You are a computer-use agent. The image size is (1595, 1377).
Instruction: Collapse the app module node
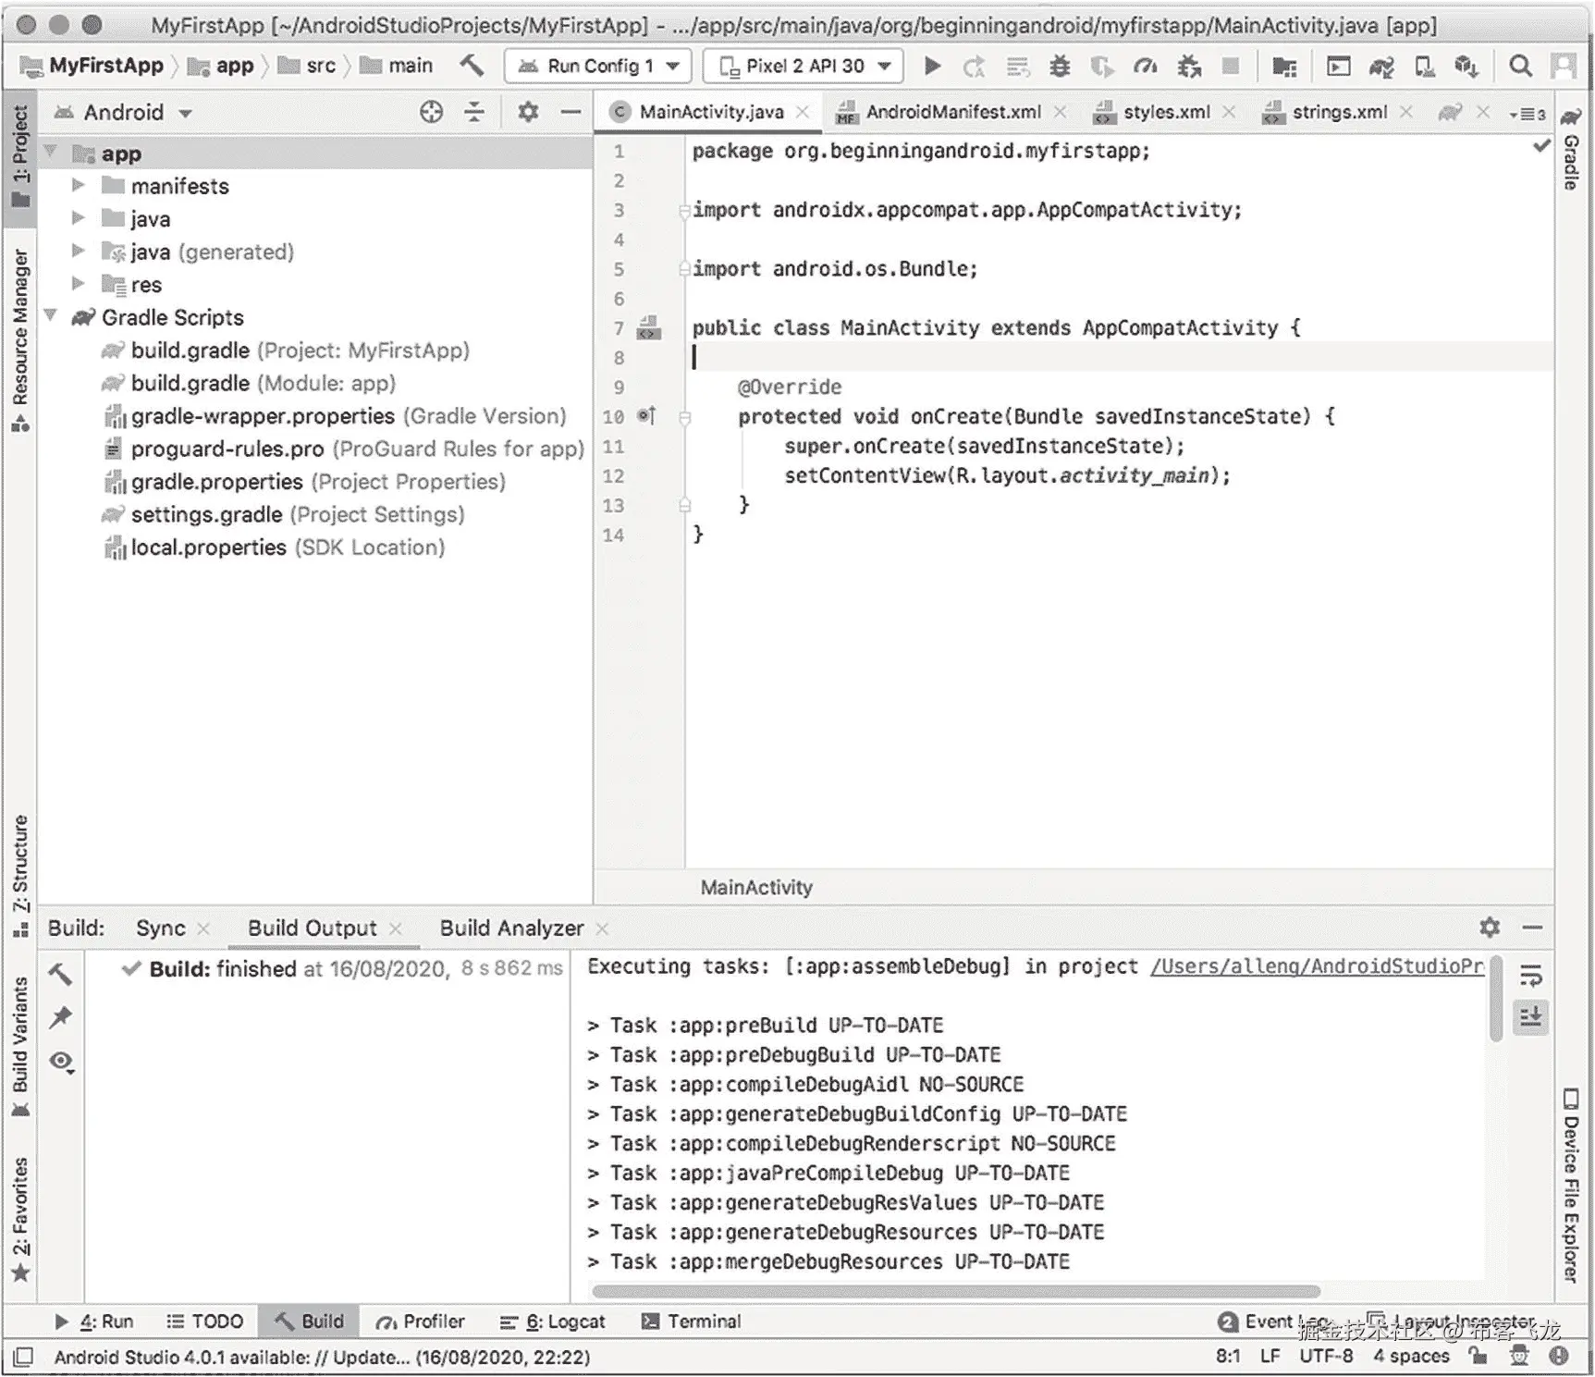click(x=51, y=152)
